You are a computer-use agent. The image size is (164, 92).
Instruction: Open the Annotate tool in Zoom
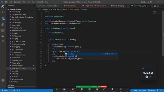coord(104,90)
